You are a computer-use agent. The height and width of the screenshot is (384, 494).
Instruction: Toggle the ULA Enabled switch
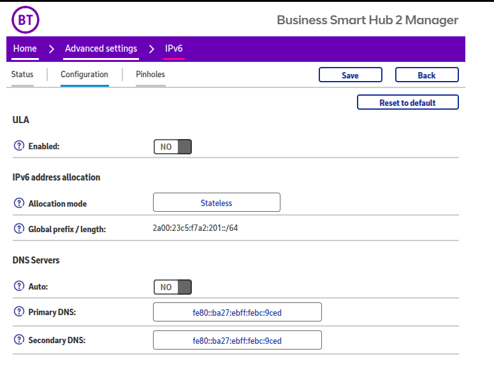pyautogui.click(x=173, y=147)
